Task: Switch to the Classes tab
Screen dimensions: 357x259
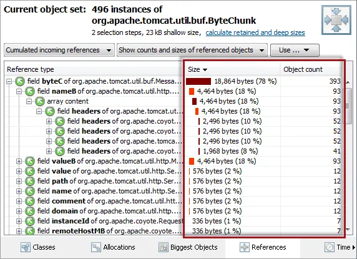Action: [38, 247]
